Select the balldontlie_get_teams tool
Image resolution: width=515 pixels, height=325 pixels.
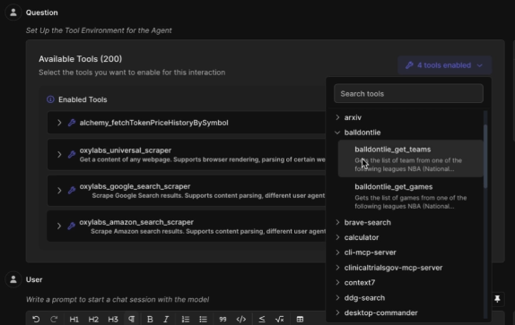411,158
